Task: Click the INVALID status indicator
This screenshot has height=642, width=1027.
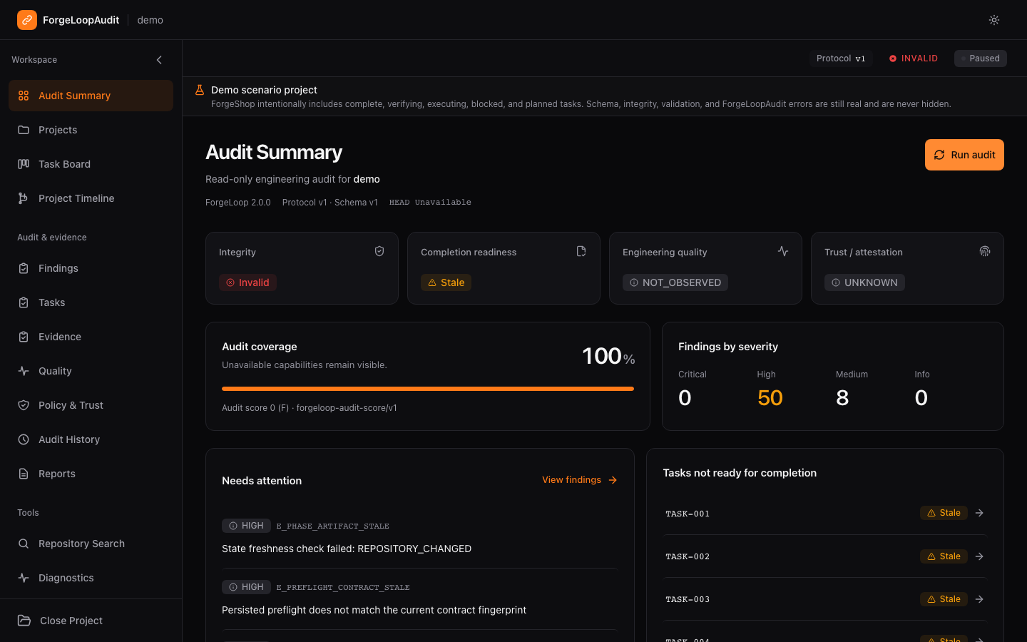Action: (x=914, y=58)
